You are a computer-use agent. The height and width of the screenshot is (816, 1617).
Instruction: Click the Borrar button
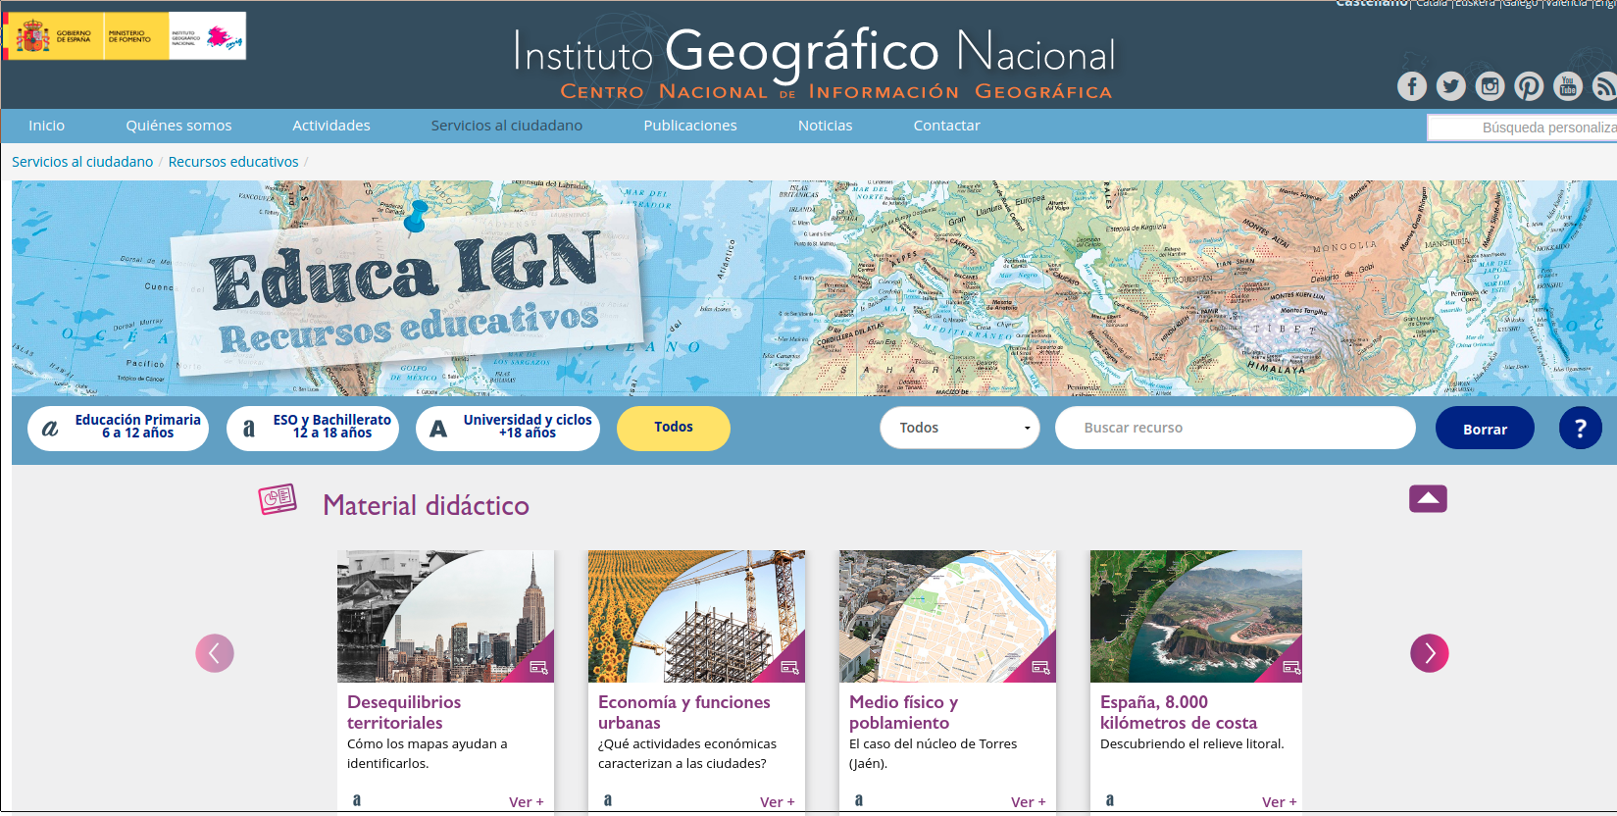coord(1485,429)
